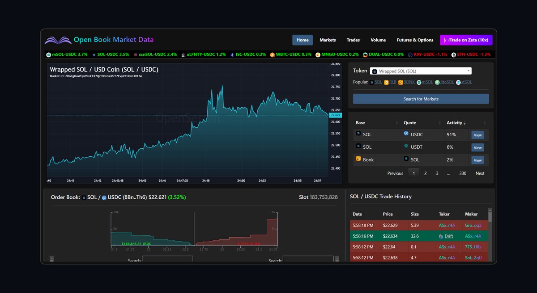The image size is (537, 293).
Task: Click the USDT diamond icon in Quote column
Action: [x=406, y=146]
